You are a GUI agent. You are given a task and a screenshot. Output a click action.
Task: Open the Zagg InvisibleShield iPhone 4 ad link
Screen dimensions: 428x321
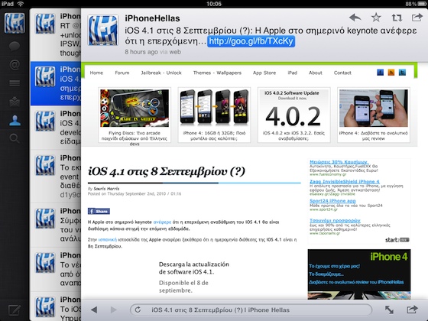[345, 182]
